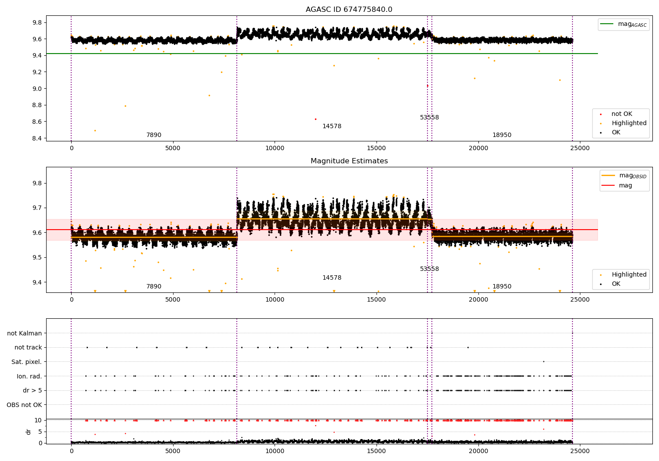
Task: Click the red not-OK point beside the AGASC plot's 14578 label
Action: click(x=315, y=119)
